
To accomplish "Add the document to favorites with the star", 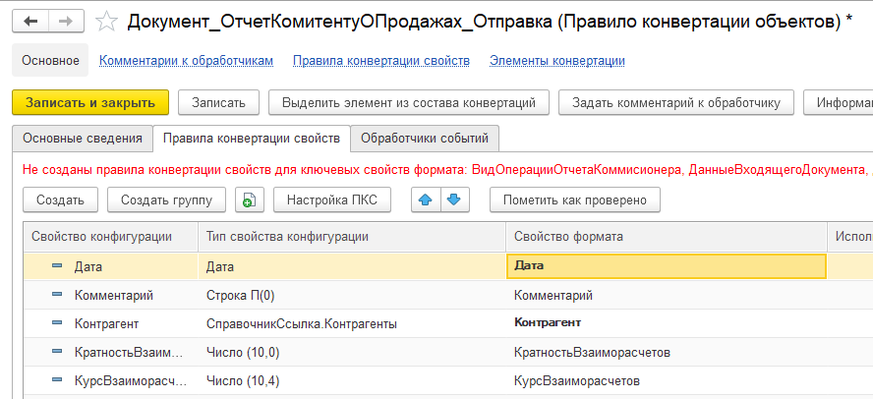I will click(106, 22).
